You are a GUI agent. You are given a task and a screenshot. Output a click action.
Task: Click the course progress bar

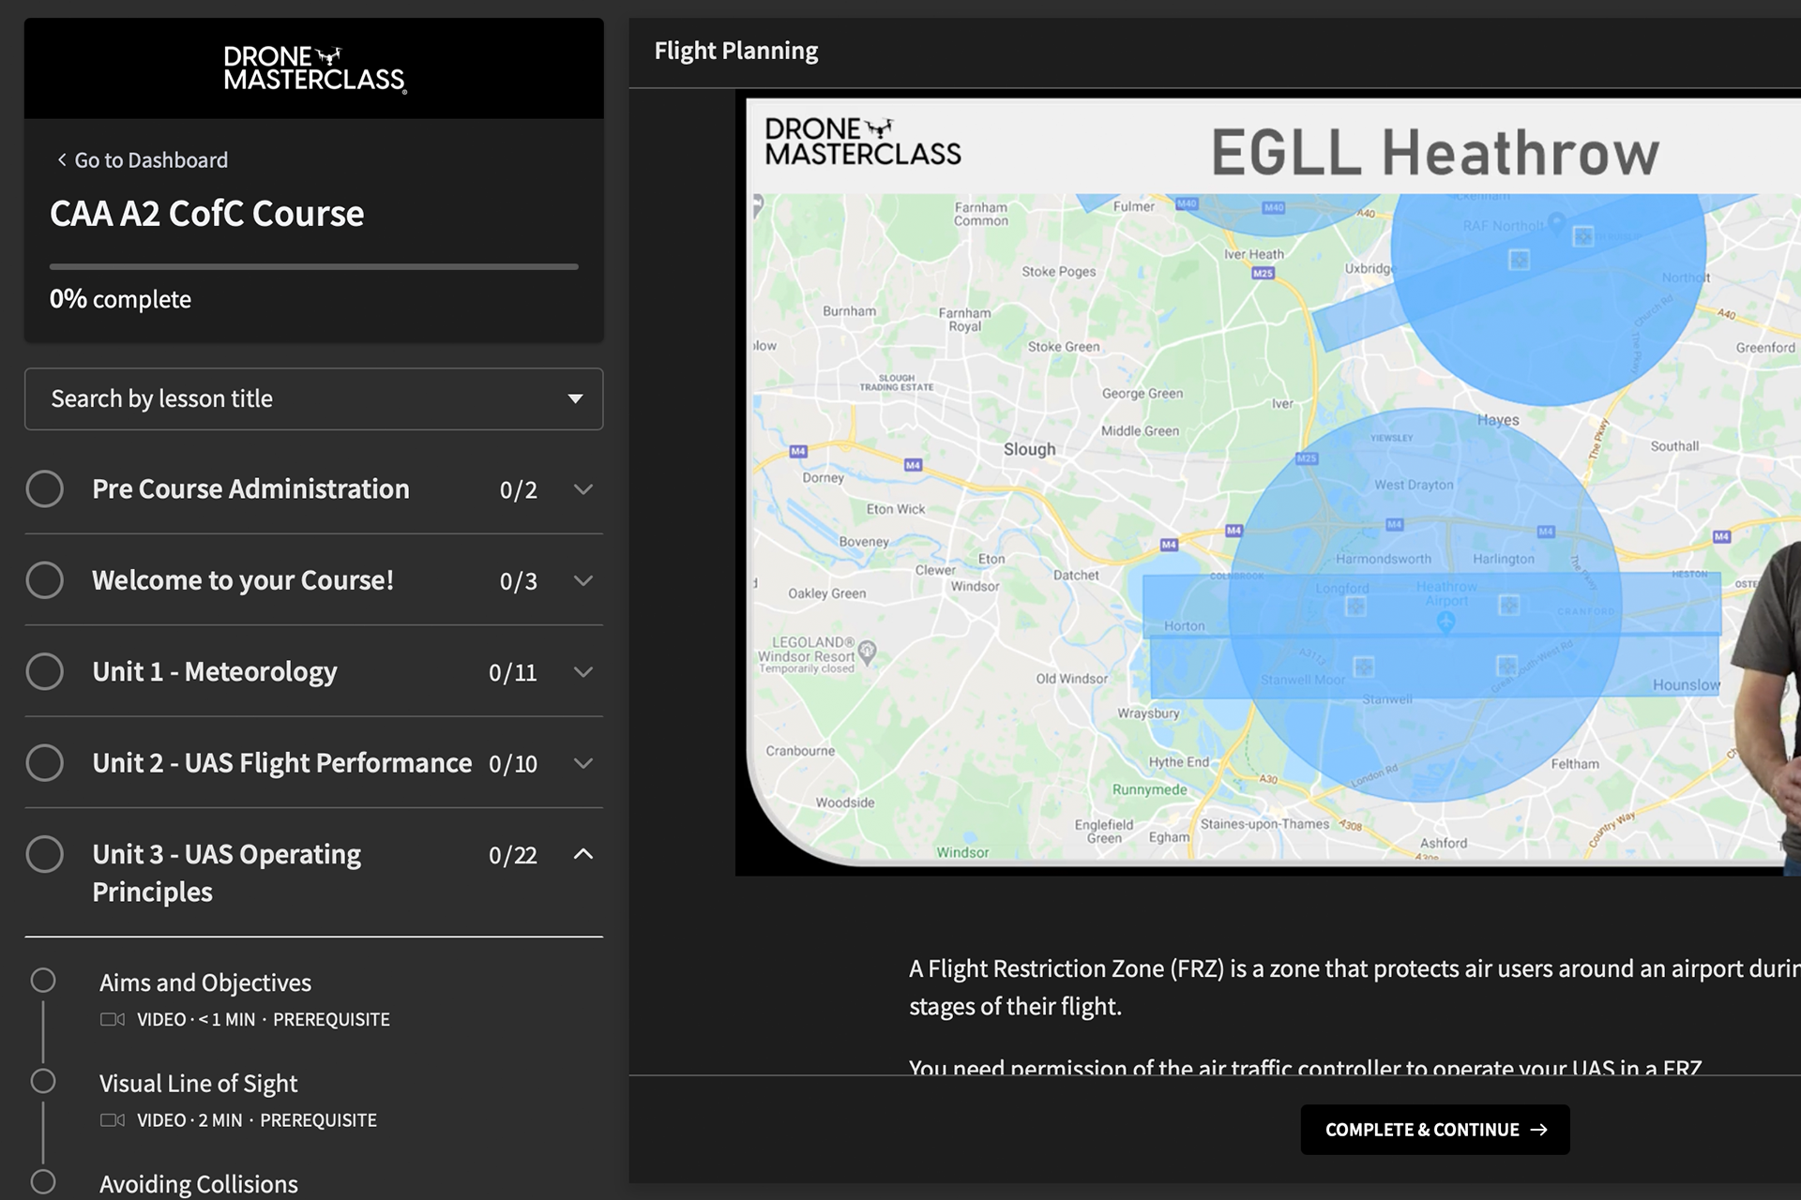pyautogui.click(x=313, y=267)
